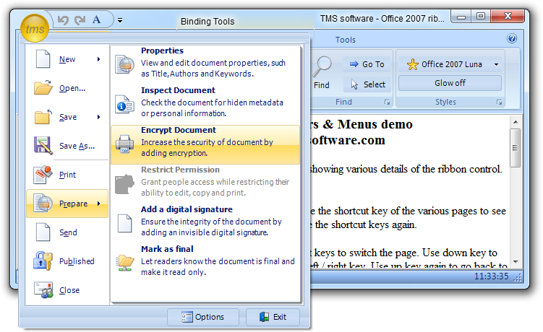This screenshot has height=332, width=543.
Task: Choose Add a digital signature heading
Action: [x=187, y=209]
